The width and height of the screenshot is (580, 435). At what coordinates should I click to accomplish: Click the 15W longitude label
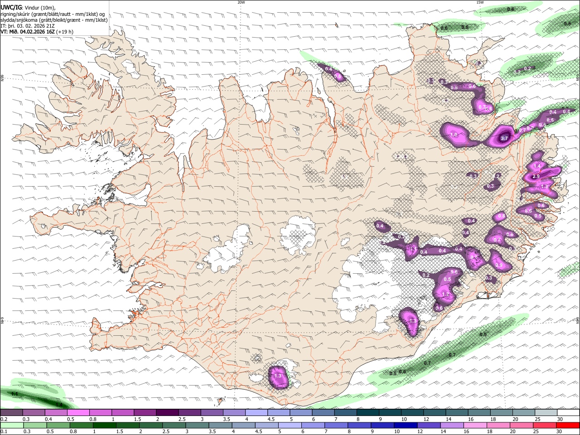point(480,2)
